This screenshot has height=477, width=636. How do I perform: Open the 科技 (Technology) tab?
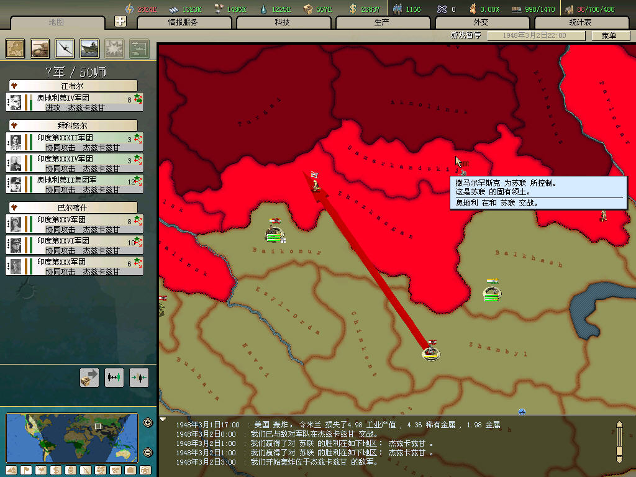[x=283, y=22]
